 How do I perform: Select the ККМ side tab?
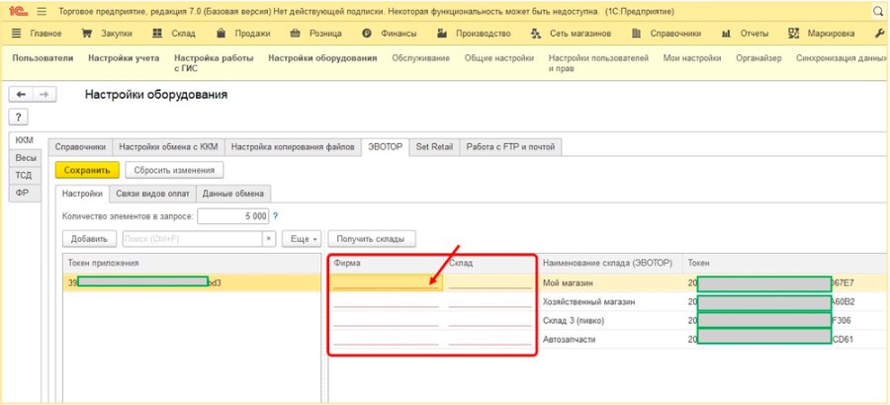pos(24,140)
